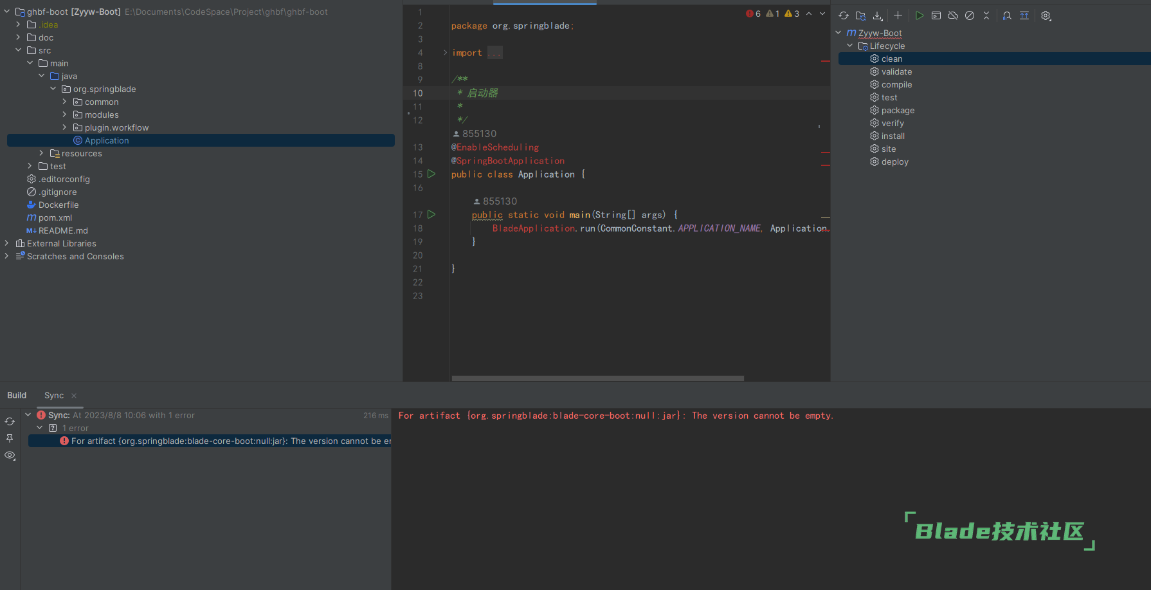Run the main method from line 17 gutter
The width and height of the screenshot is (1151, 590).
(x=431, y=214)
